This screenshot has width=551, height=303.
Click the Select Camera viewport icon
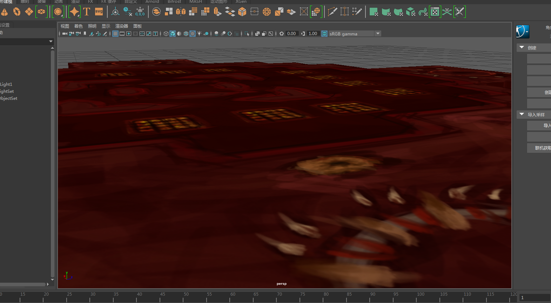click(65, 34)
